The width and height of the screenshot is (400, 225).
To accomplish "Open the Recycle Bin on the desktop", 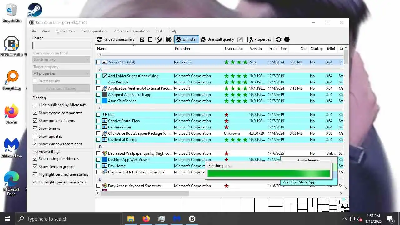I will tap(12, 13).
